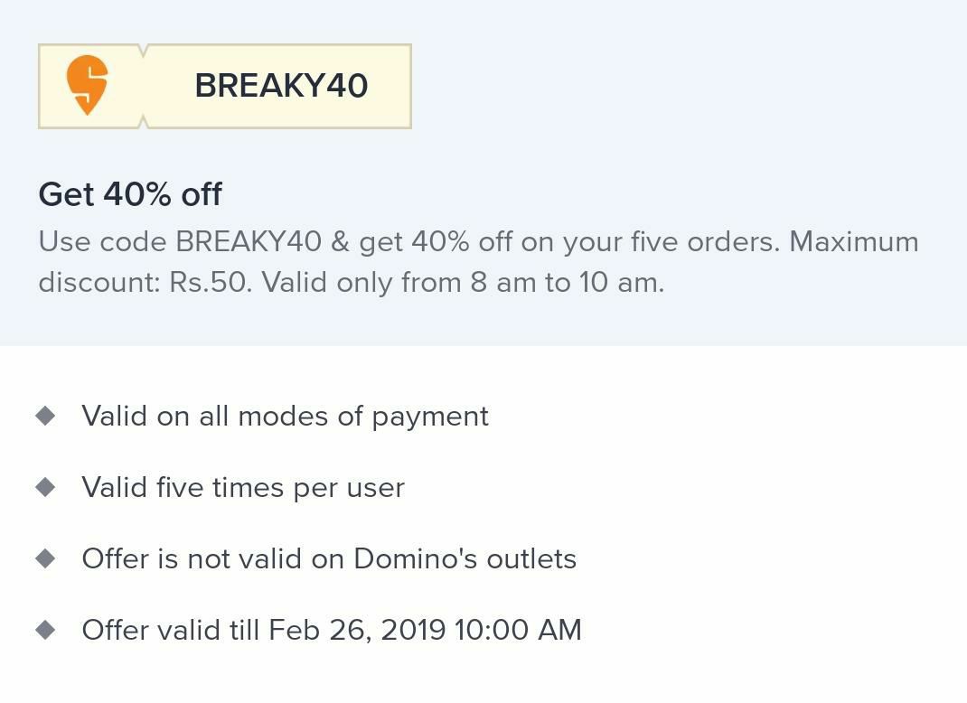Click BREAKY40 inside the description sentence
Image resolution: width=967 pixels, height=703 pixels.
249,242
